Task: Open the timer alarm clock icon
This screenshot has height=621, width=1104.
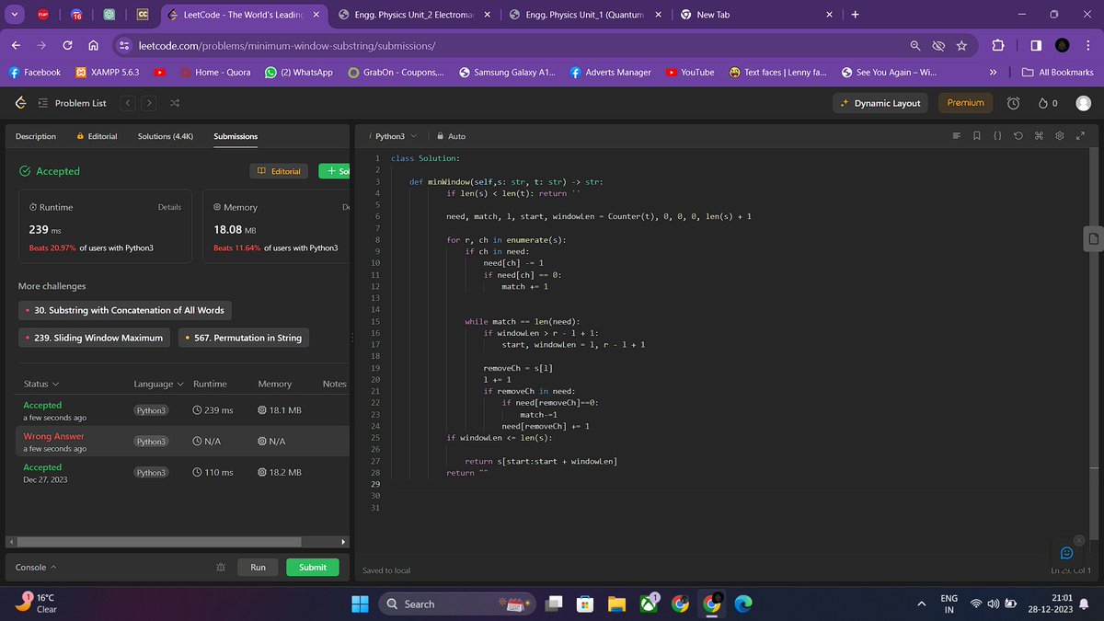Action: coord(1013,103)
